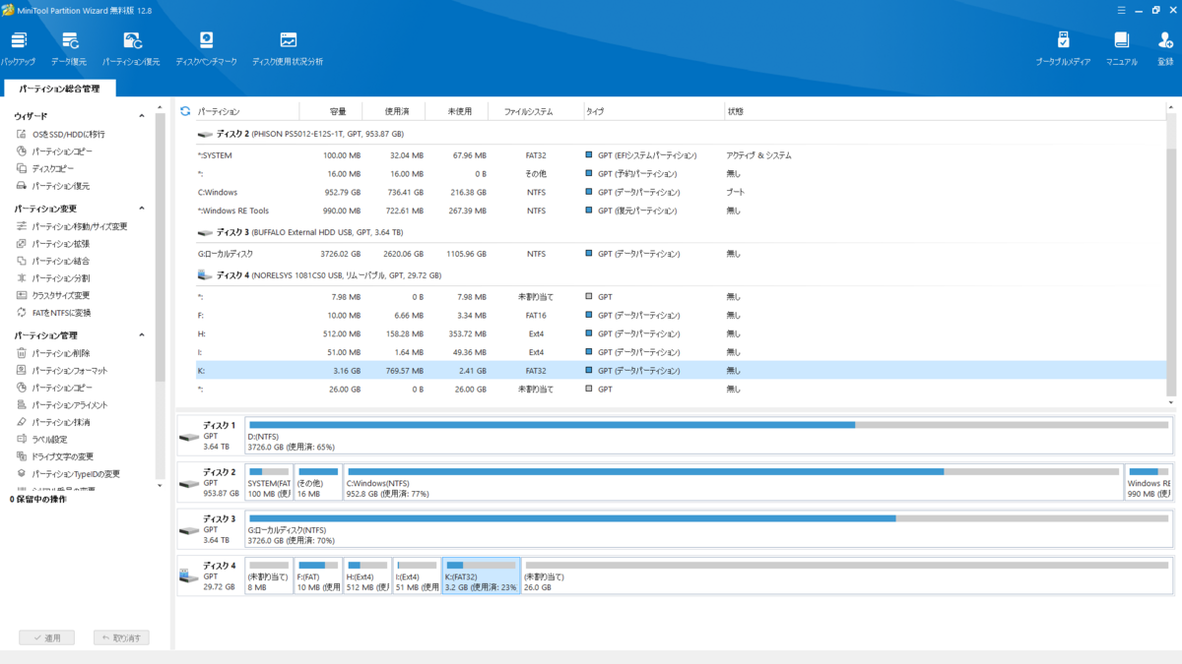This screenshot has width=1182, height=664.
Task: Launch データ復元 from the top toolbar
Action: pyautogui.click(x=69, y=48)
